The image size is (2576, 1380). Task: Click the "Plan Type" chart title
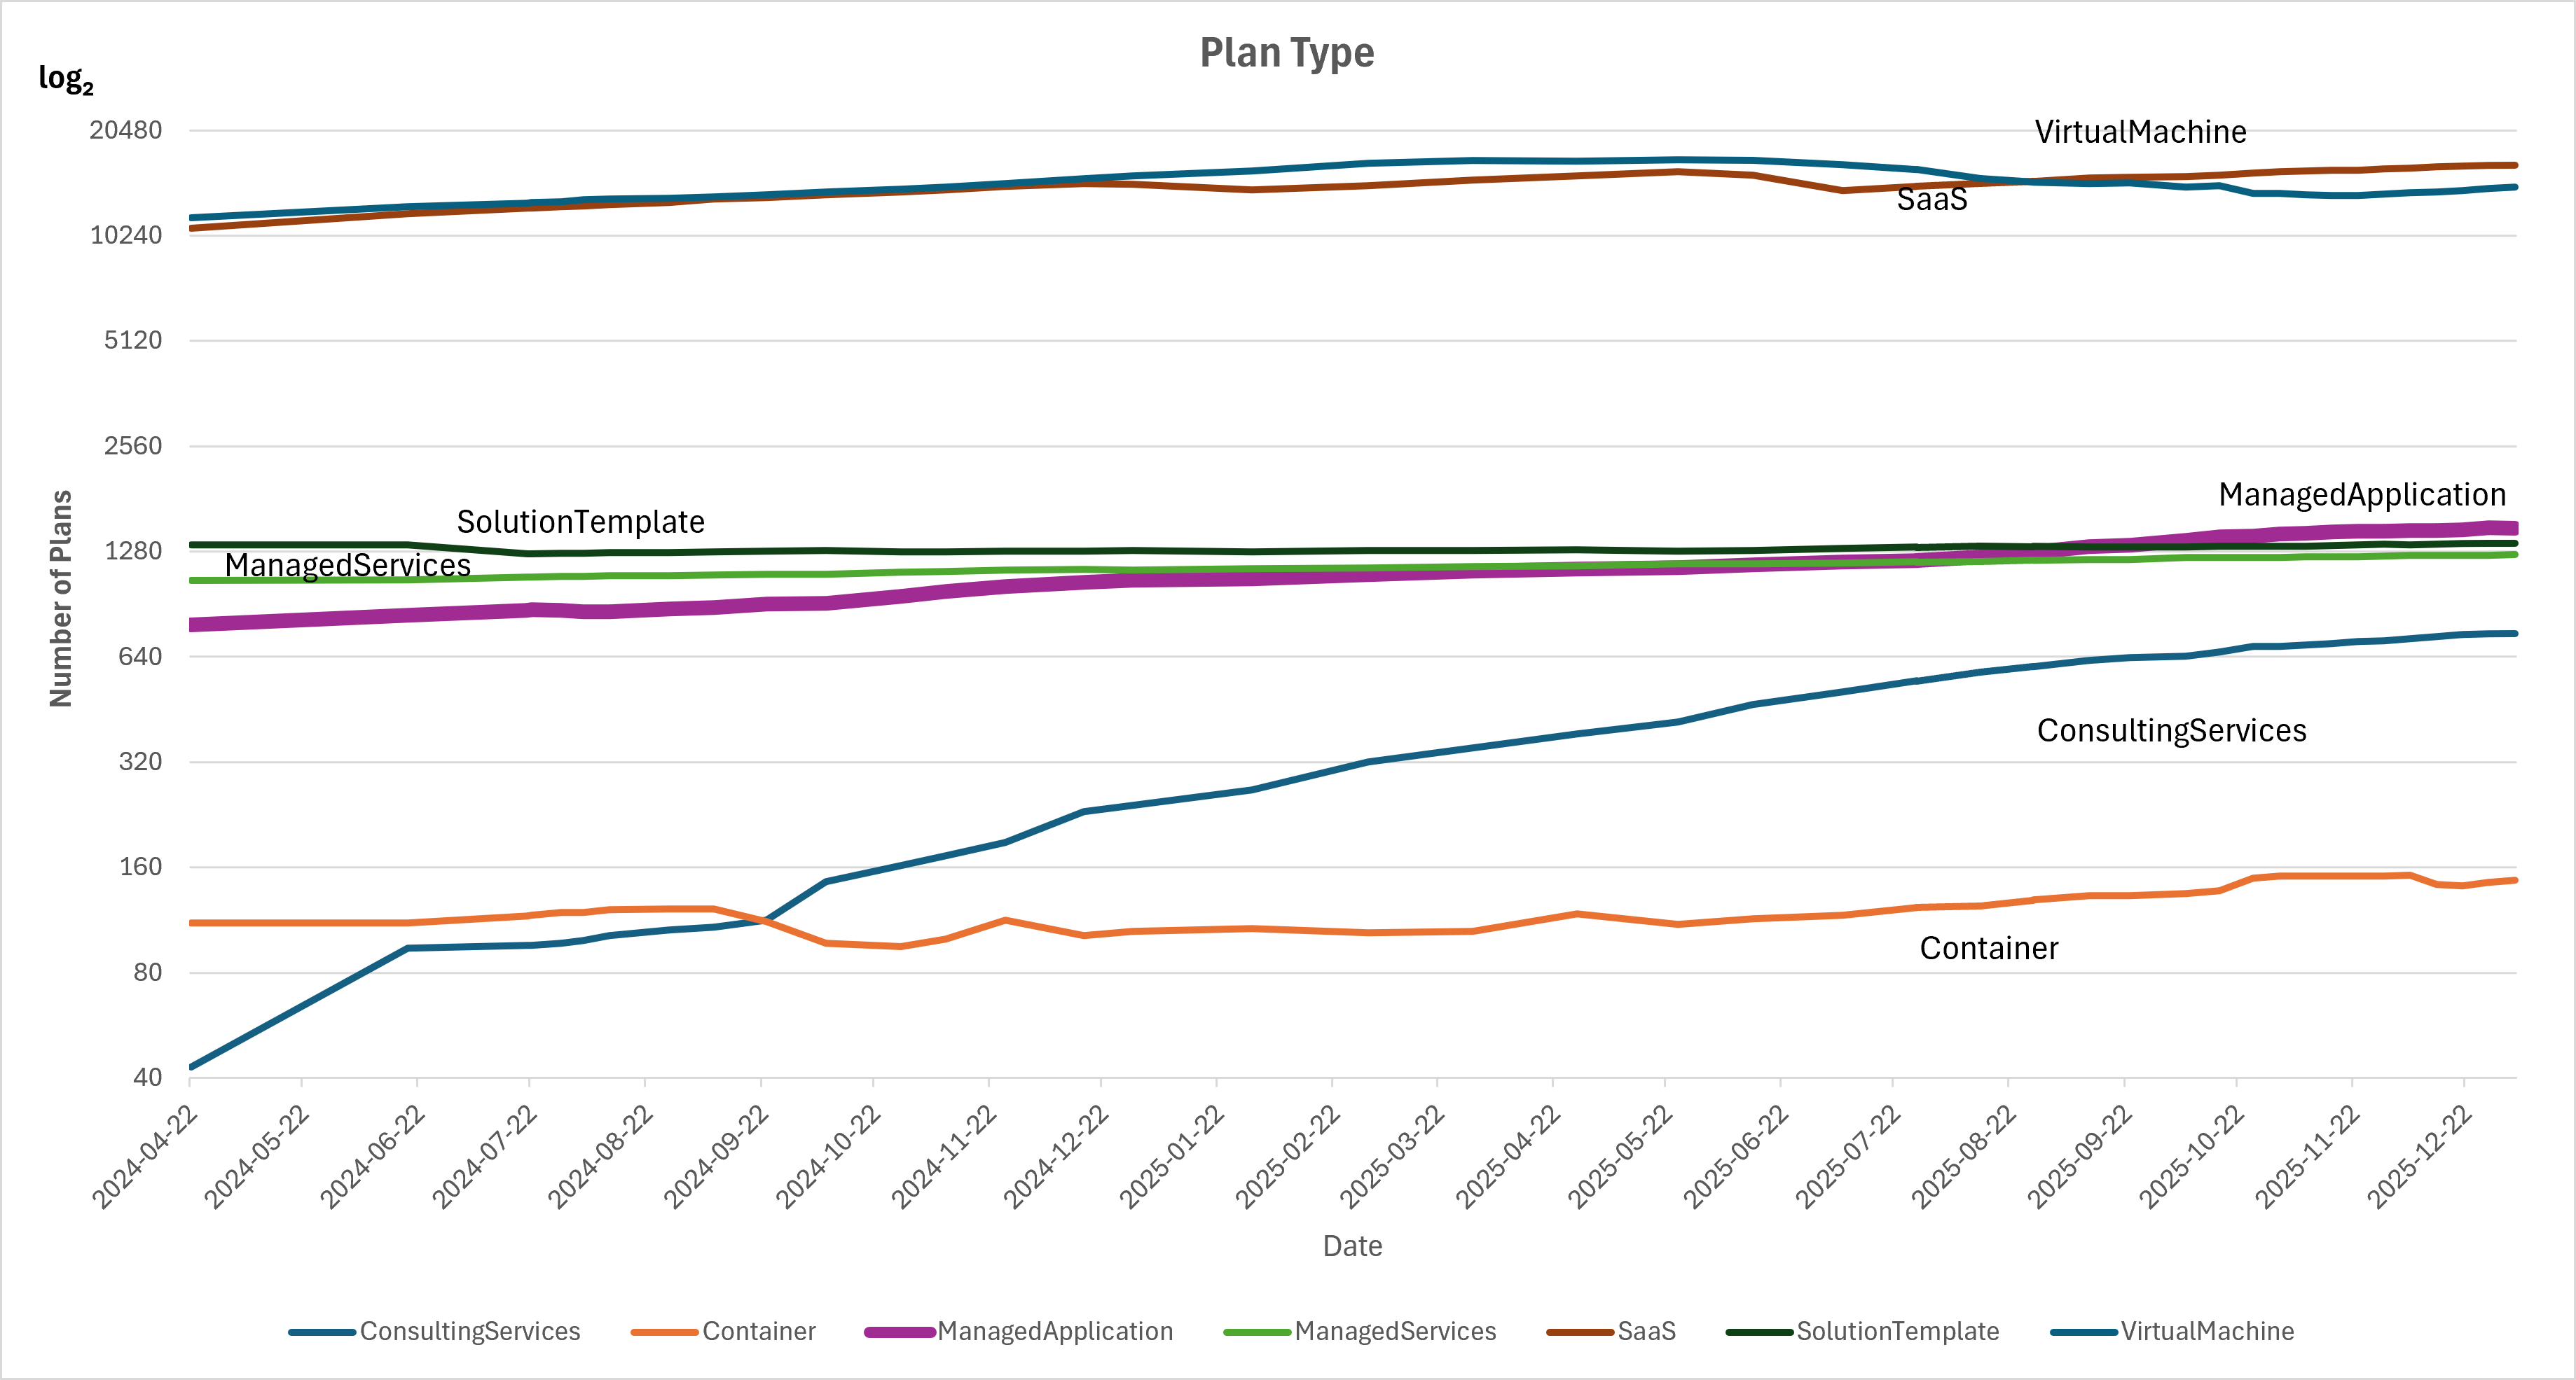pyautogui.click(x=1286, y=53)
